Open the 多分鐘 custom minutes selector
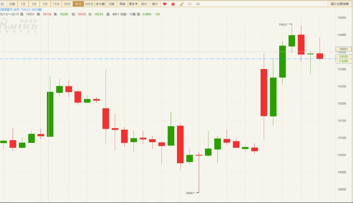The width and height of the screenshot is (353, 203). [100, 4]
